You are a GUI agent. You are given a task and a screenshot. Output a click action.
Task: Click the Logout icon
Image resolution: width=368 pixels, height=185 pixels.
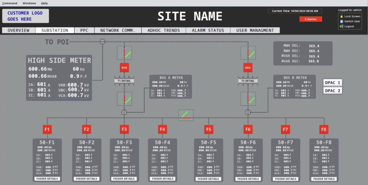pos(341,26)
